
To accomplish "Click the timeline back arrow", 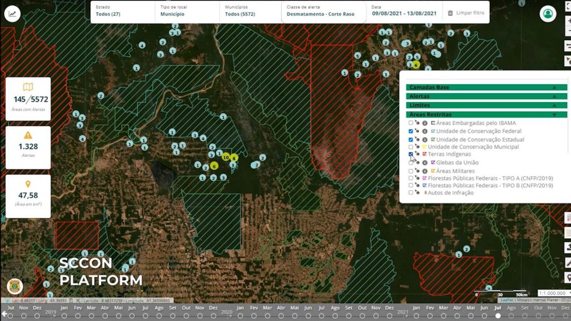I will (x=4, y=314).
